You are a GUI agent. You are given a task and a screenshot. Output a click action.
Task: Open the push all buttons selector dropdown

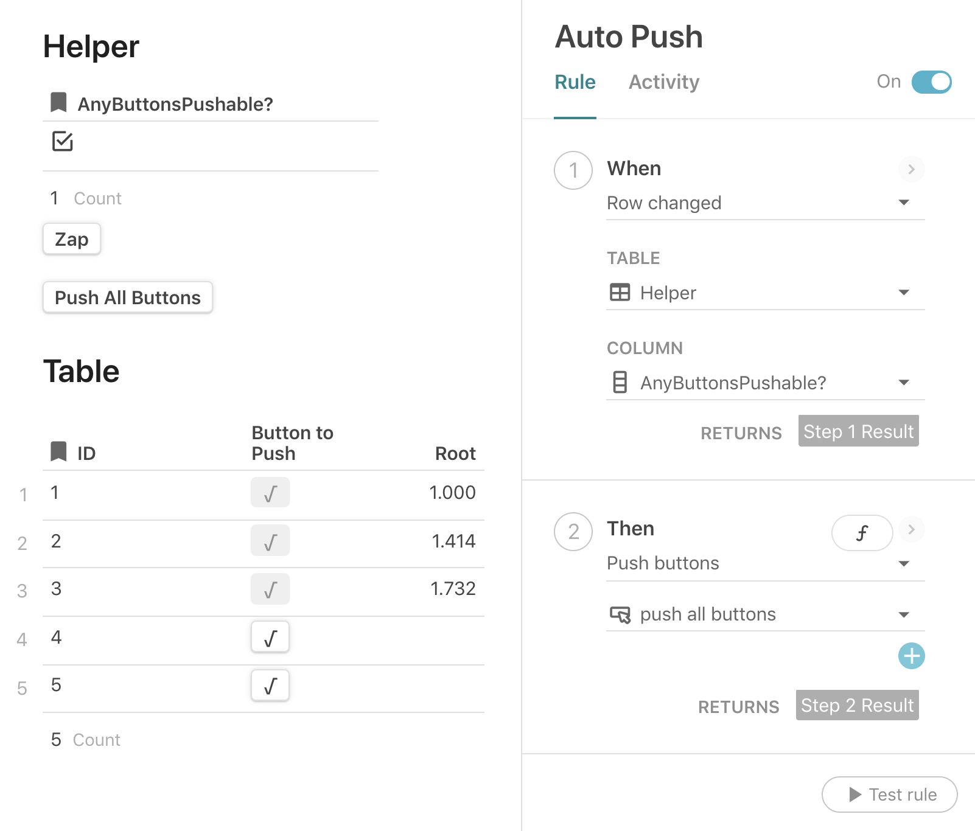(x=904, y=614)
